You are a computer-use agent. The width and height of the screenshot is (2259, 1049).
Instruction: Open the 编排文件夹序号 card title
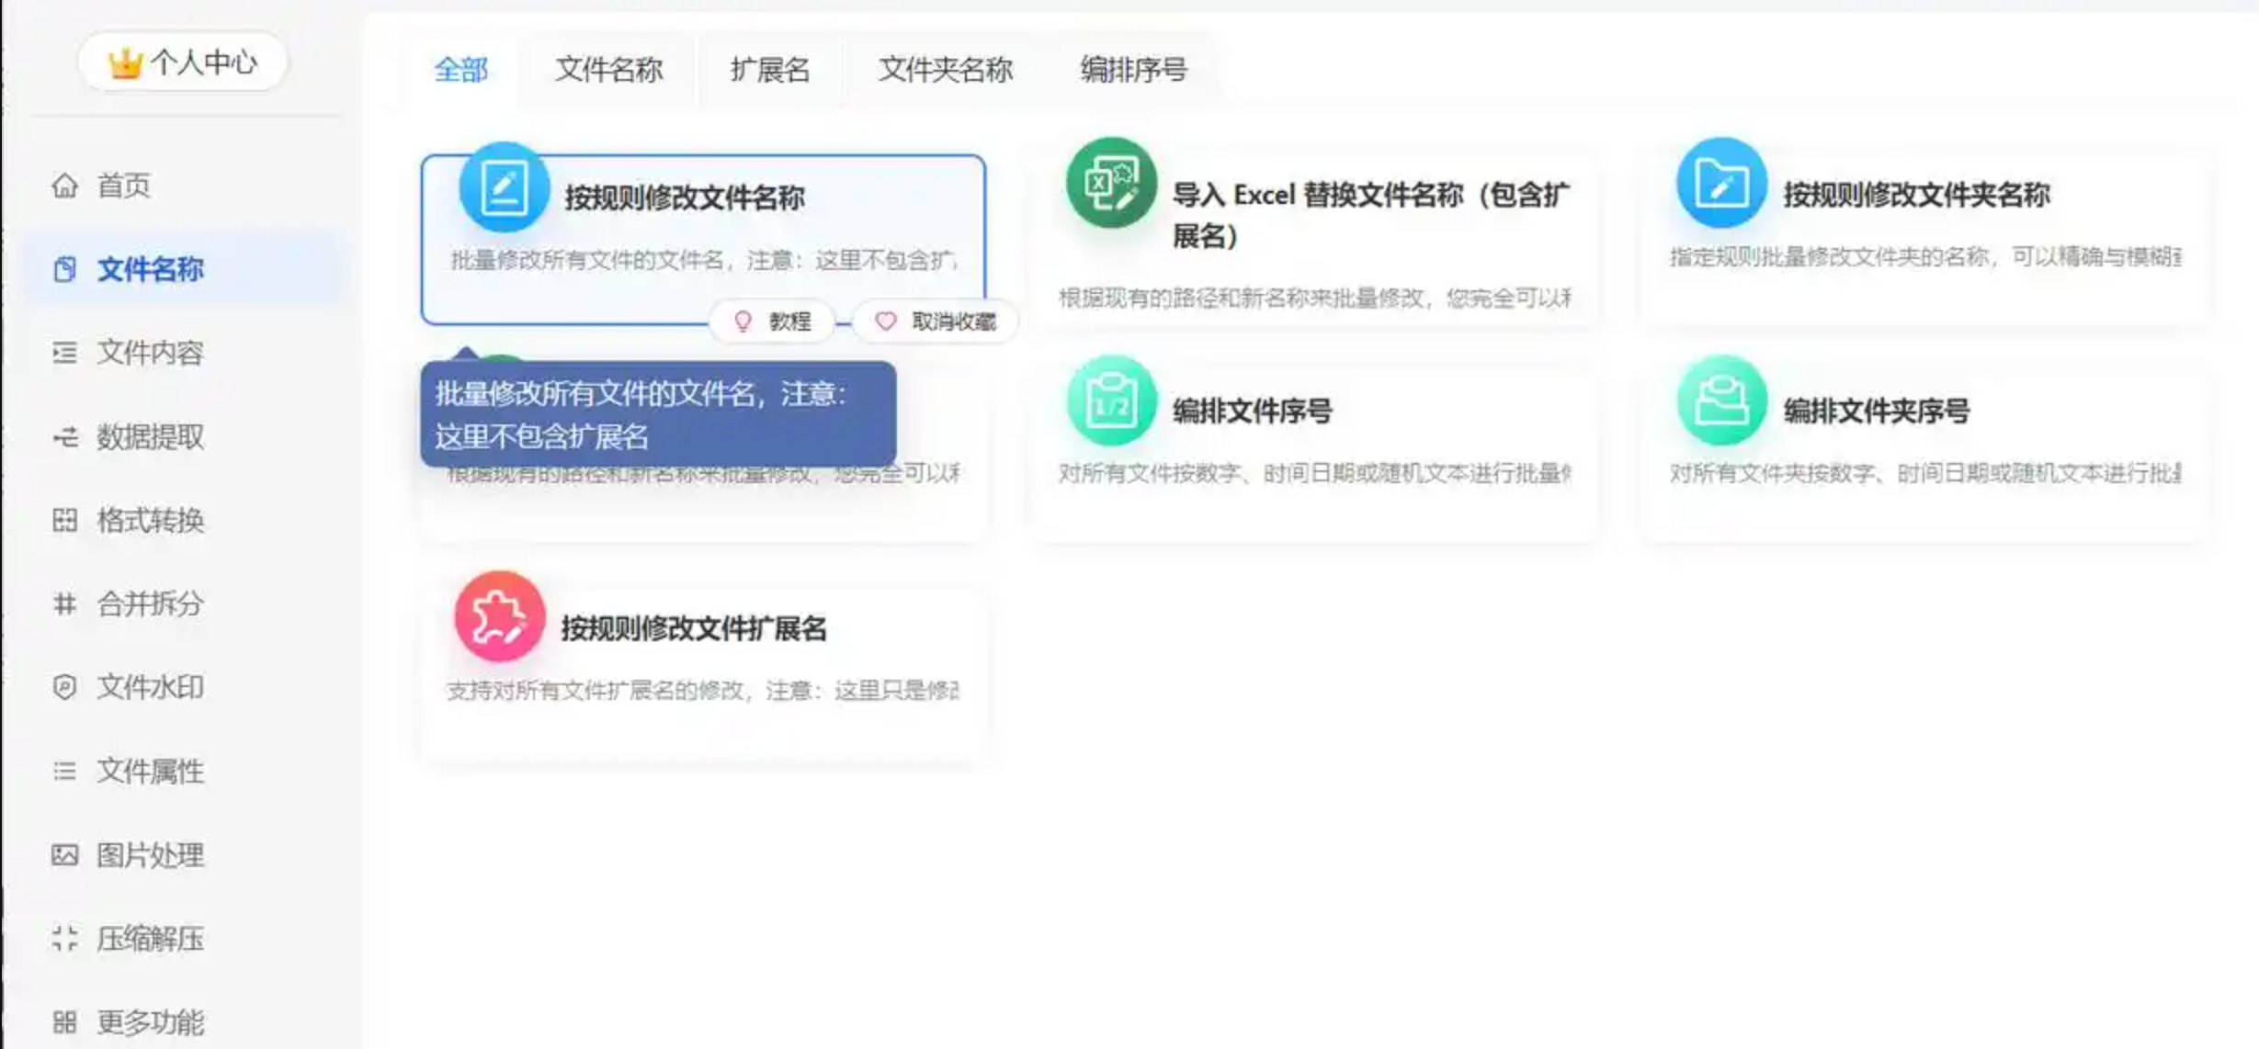click(1877, 412)
